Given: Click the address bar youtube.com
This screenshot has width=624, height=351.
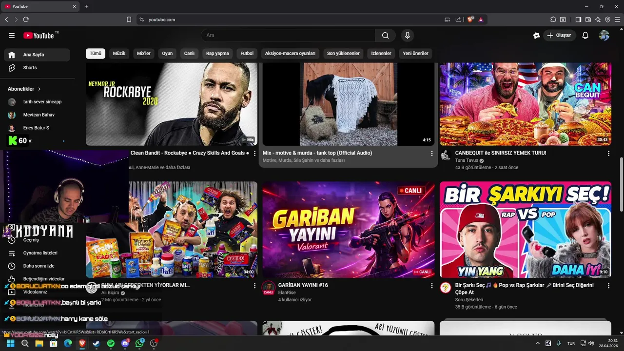Looking at the screenshot, I should tap(161, 19).
